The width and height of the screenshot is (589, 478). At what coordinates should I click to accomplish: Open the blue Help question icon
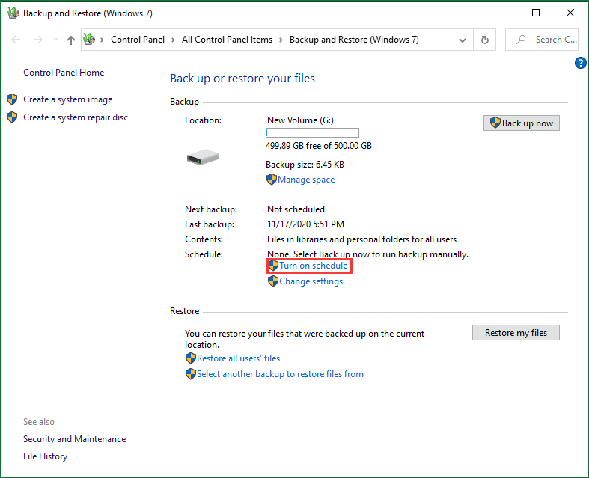click(x=580, y=63)
